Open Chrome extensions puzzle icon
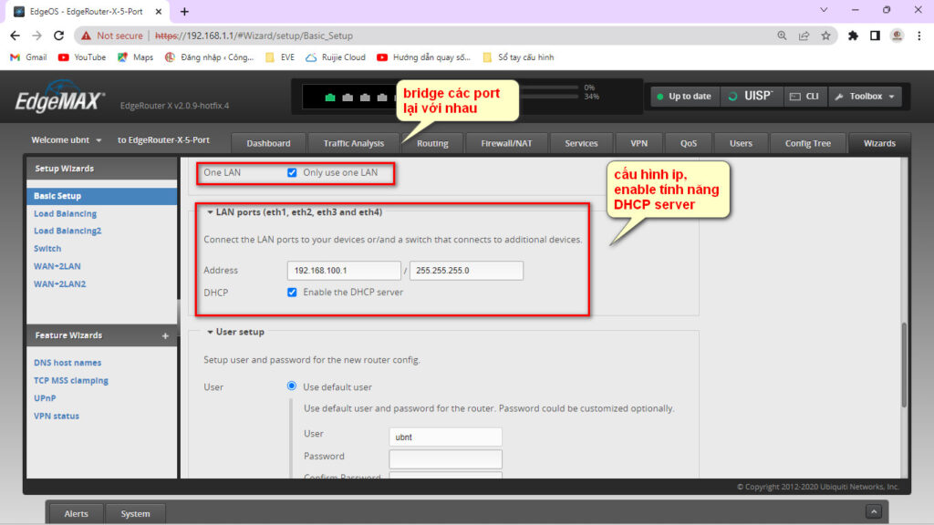Screen dimensions: 934x525 [x=853, y=36]
